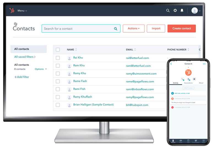Open settings gear icon
The image size is (214, 154).
coord(175,10)
